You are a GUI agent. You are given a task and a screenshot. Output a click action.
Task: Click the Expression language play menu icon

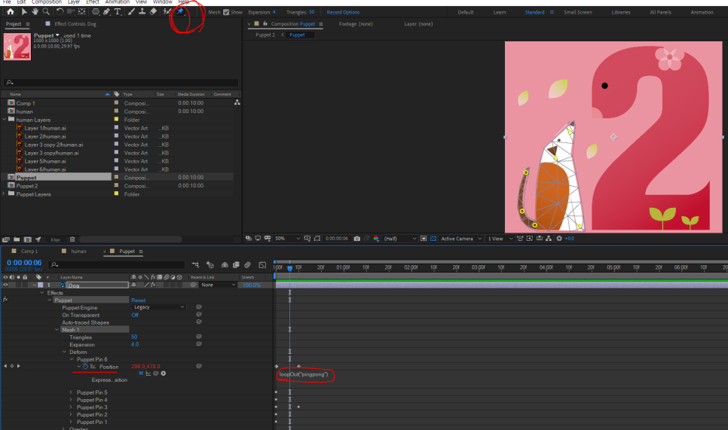click(164, 374)
